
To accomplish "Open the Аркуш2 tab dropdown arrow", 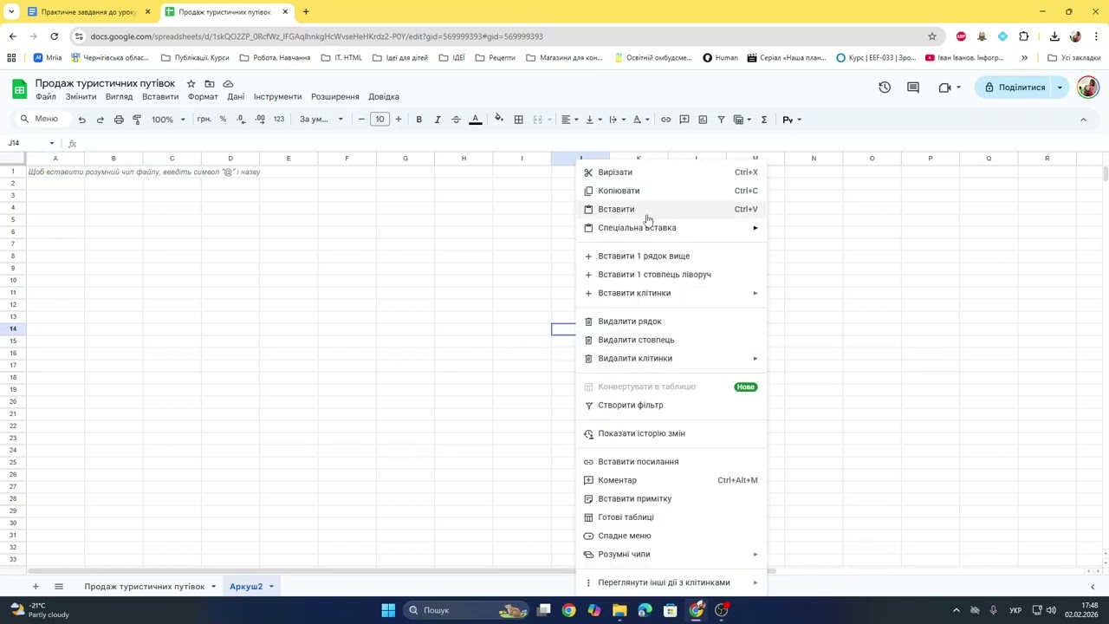I will [x=271, y=587].
